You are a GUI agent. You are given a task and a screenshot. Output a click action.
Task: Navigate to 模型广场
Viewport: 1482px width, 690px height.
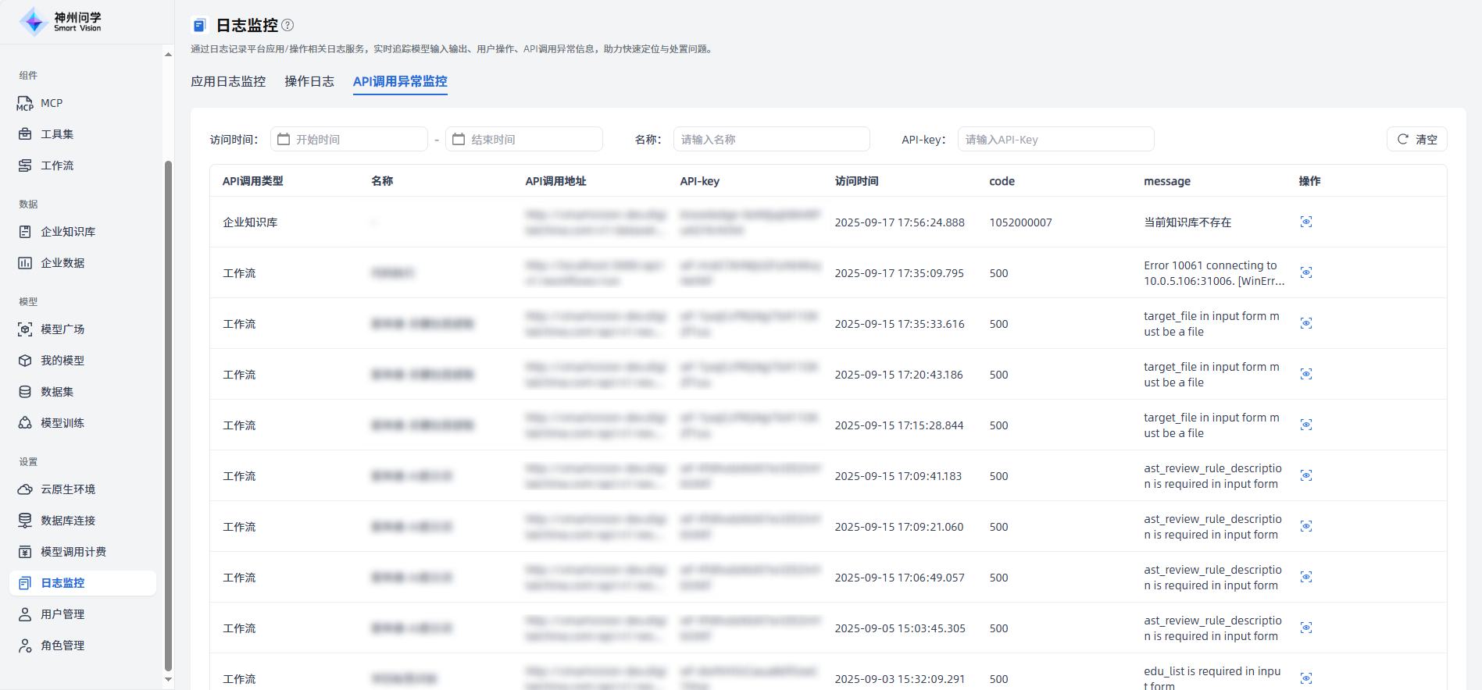(x=62, y=329)
